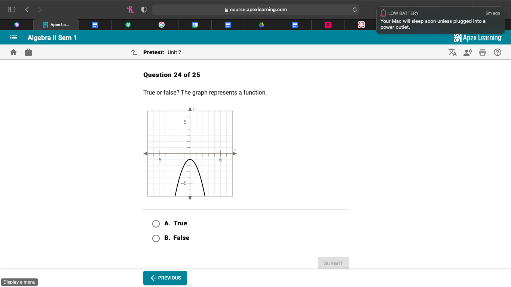Open the course menu hamburger icon
Viewport: 511px width, 287px height.
[13, 37]
